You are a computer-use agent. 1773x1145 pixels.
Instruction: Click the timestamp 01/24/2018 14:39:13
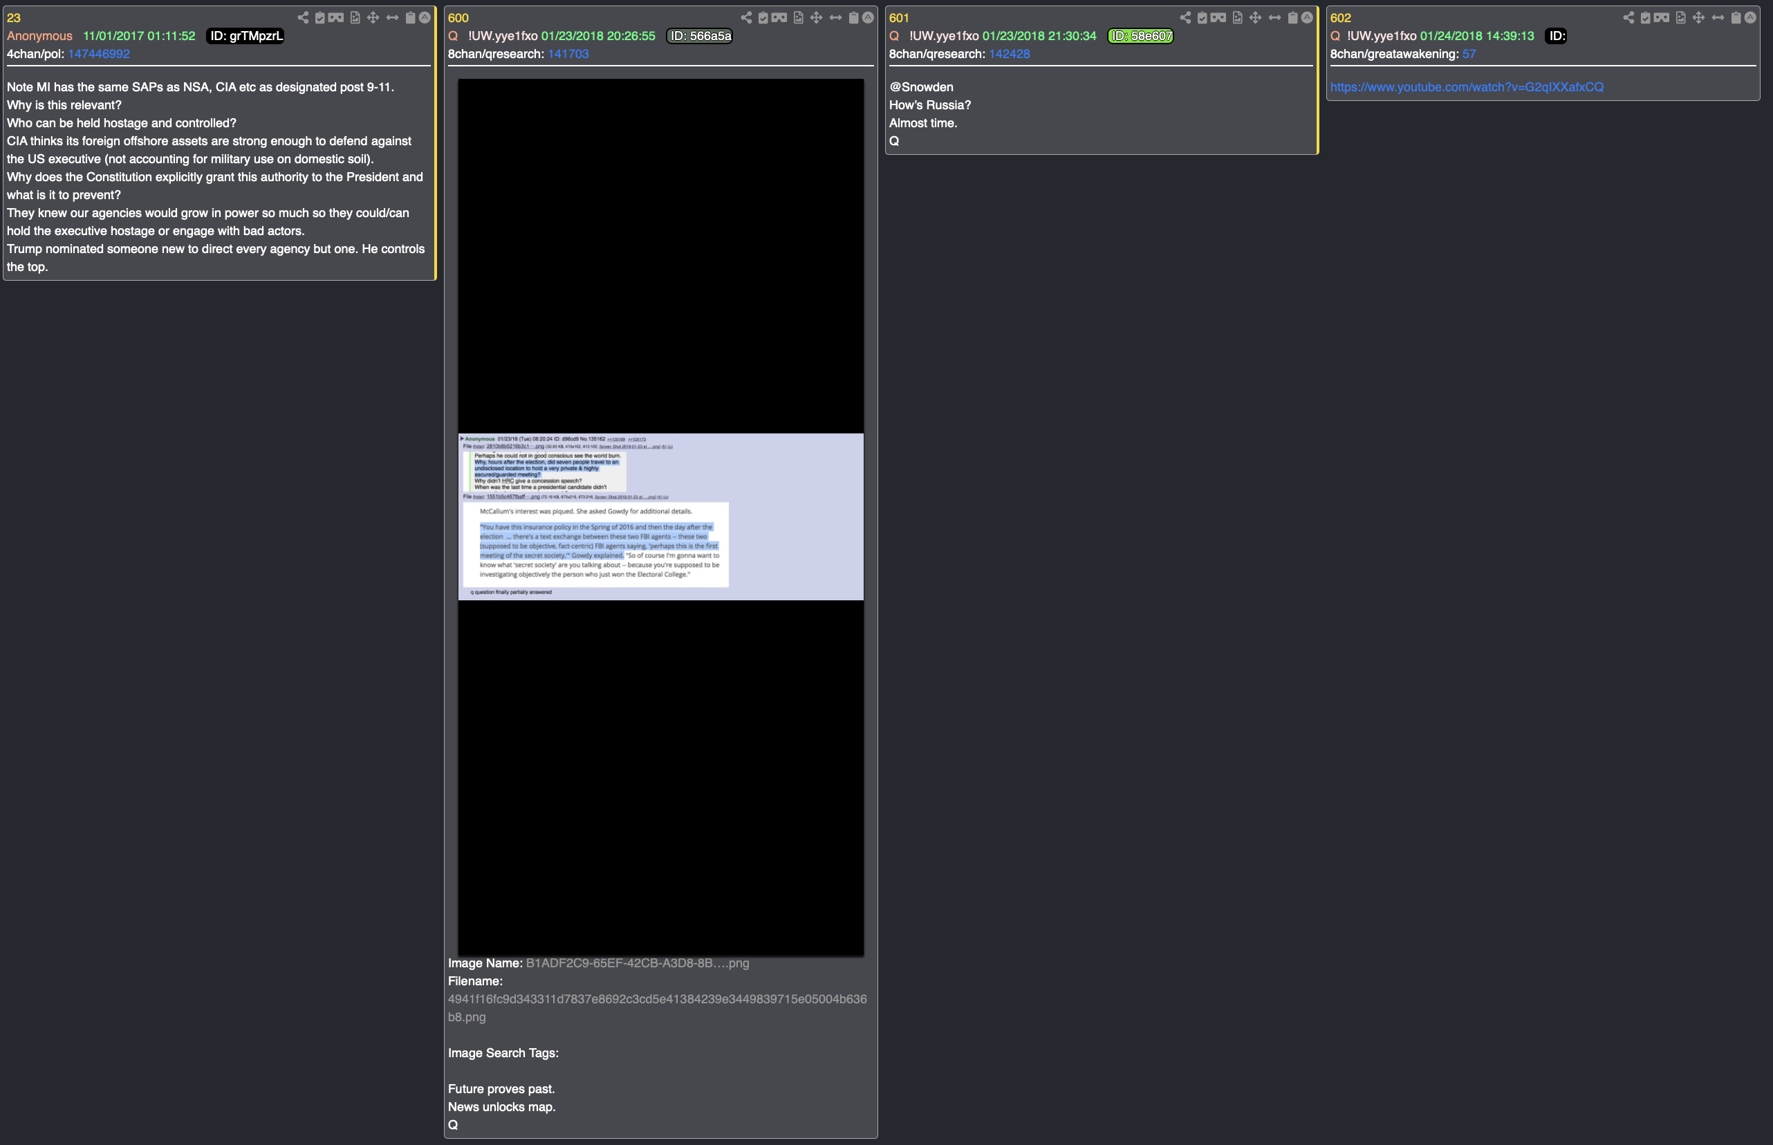pos(1477,36)
